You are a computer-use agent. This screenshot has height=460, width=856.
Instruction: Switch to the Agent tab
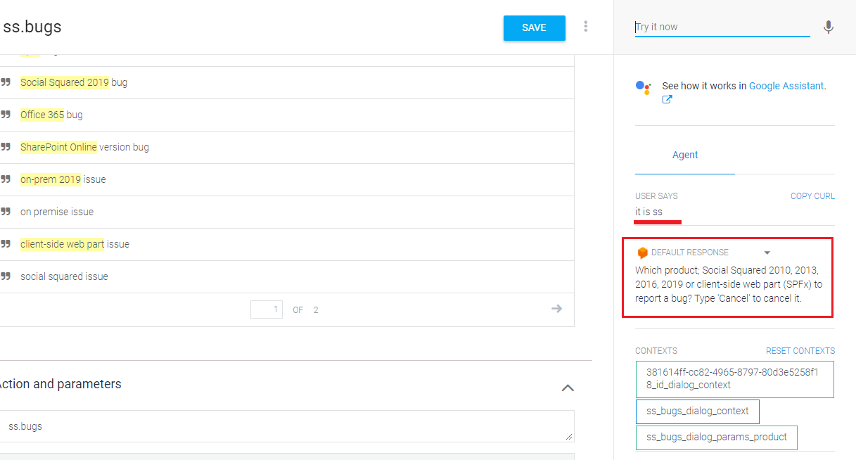tap(685, 155)
